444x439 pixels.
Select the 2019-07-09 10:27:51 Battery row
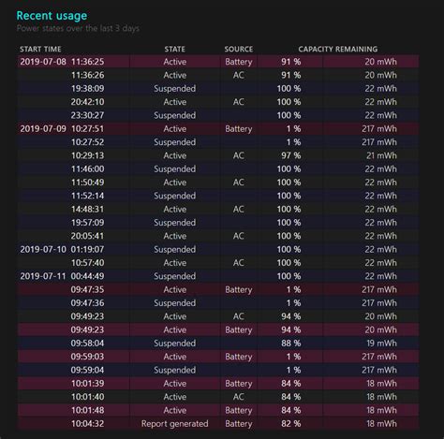(x=218, y=128)
